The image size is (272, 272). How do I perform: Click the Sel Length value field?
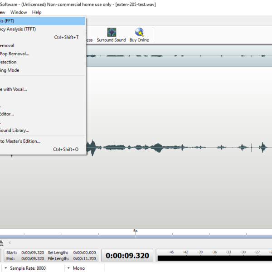click(84, 253)
